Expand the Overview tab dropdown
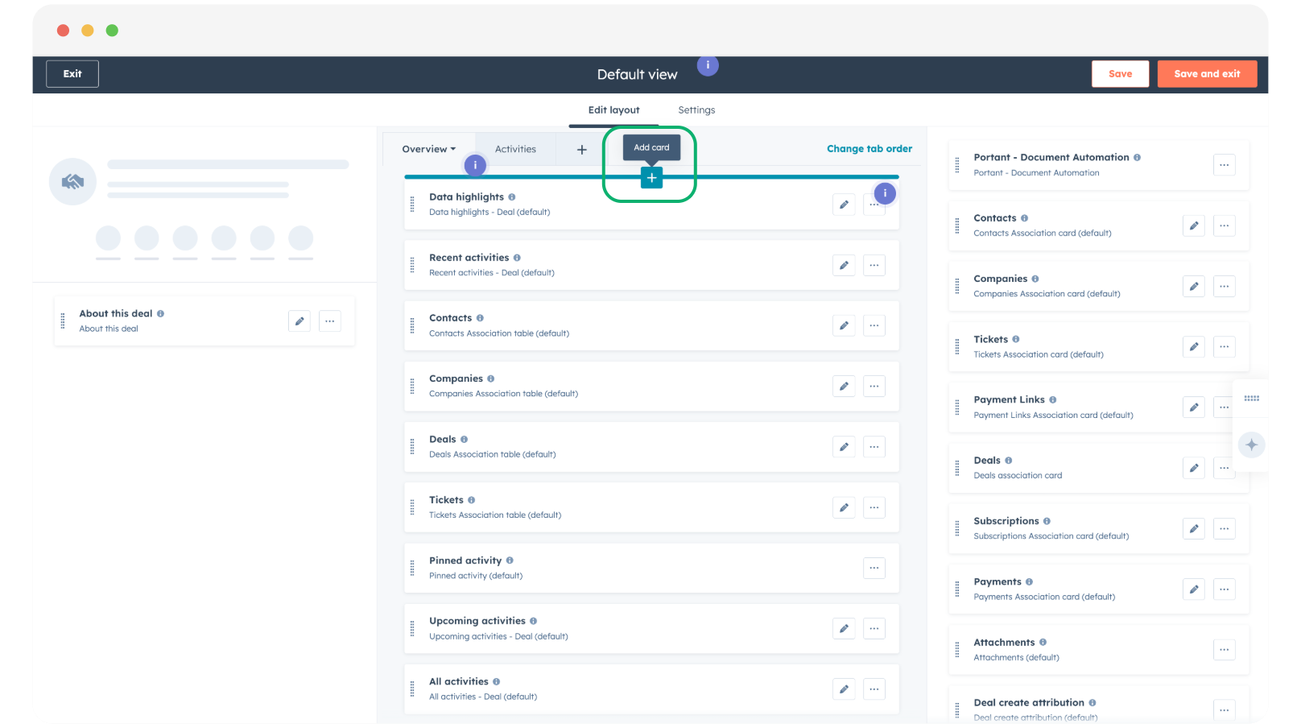Viewport: 1301px width, 728px height. pyautogui.click(x=429, y=150)
